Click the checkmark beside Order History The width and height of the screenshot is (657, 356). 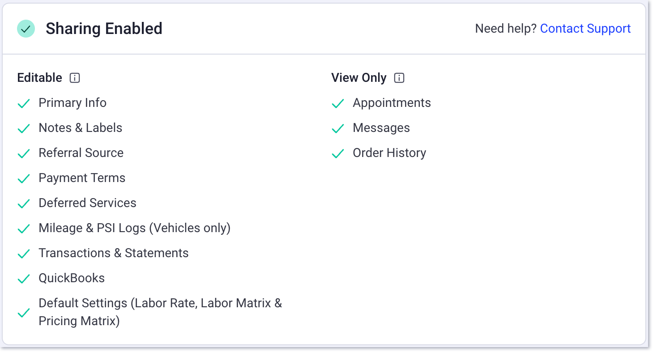click(x=338, y=153)
